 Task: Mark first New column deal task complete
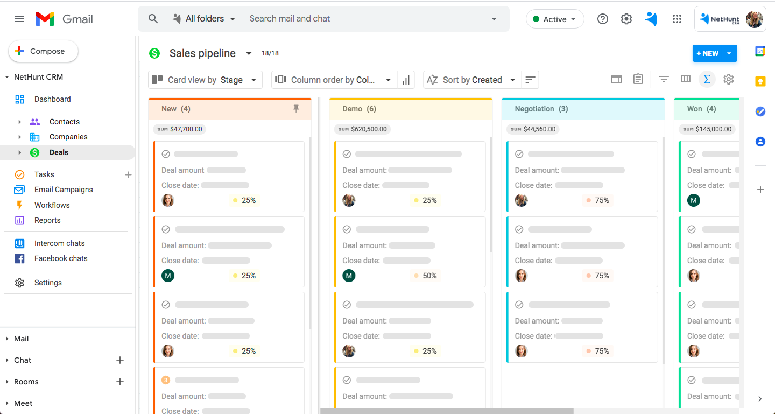click(x=166, y=154)
